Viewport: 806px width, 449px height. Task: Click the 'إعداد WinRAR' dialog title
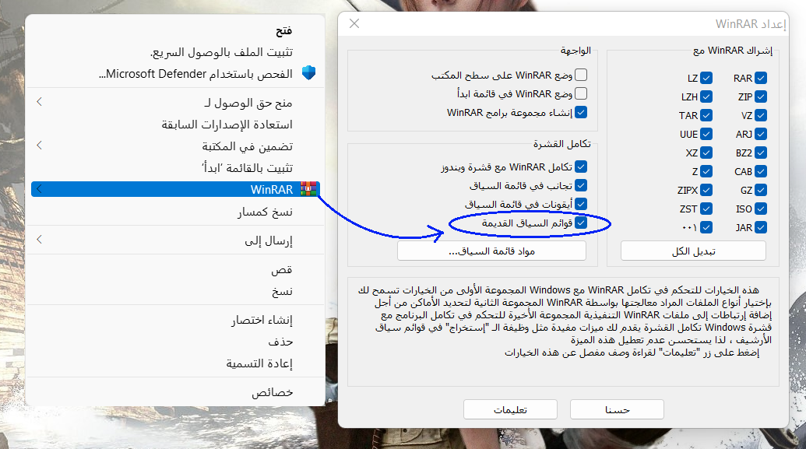[x=751, y=24]
